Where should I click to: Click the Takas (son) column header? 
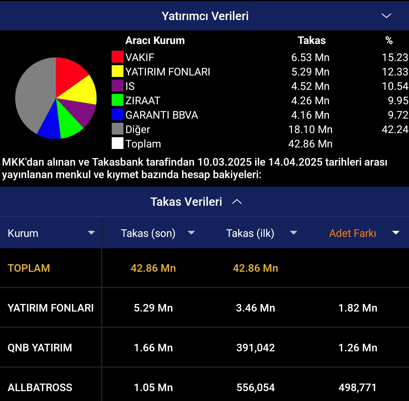pyautogui.click(x=153, y=233)
